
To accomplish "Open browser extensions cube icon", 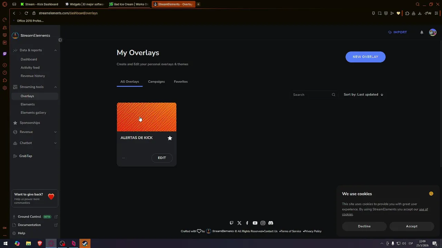I will pos(407,13).
